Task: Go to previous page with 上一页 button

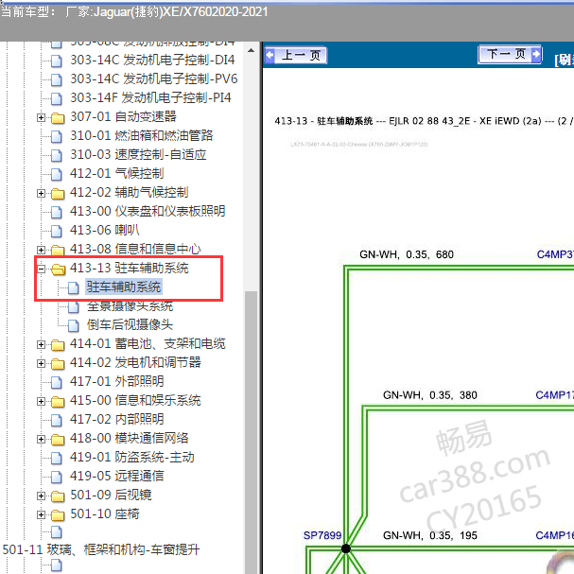Action: 295,55
